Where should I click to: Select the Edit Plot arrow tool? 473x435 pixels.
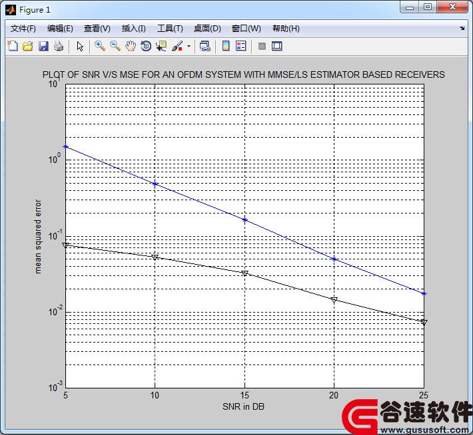pos(80,46)
